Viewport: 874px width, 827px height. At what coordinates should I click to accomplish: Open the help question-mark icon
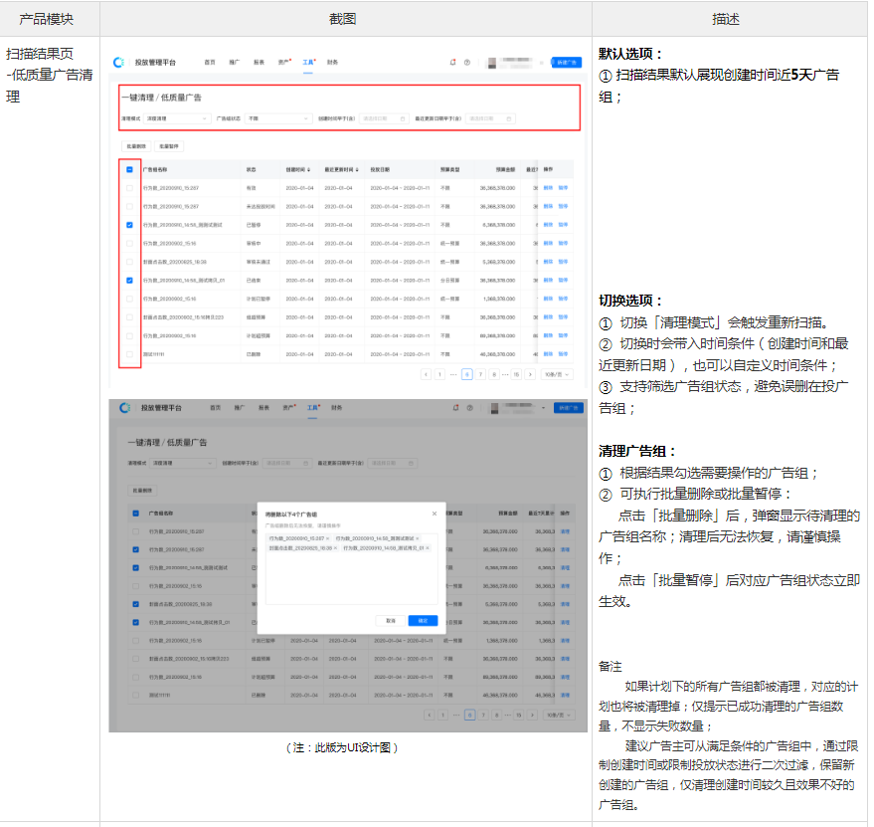tap(466, 60)
